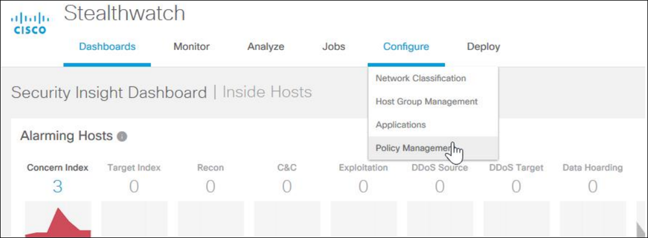Click the Stealthwatch title
Viewport: 648px width, 238px height.
point(125,13)
